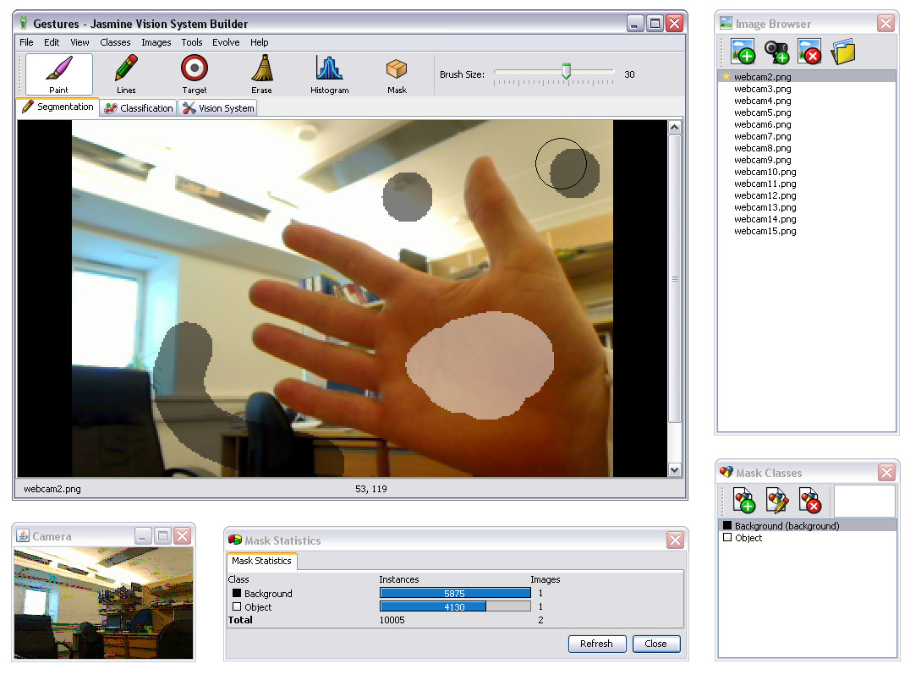Select Background class in Mask Classes list
921x680 pixels.
coord(807,525)
